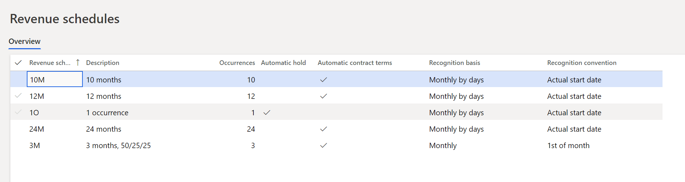Open the Overview tab
This screenshot has width=685, height=182.
25,41
